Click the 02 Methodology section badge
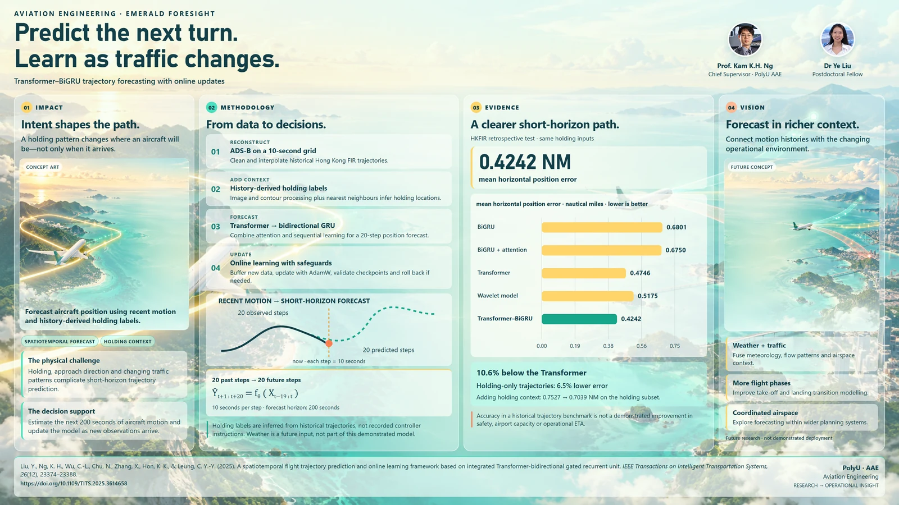 [x=211, y=108]
